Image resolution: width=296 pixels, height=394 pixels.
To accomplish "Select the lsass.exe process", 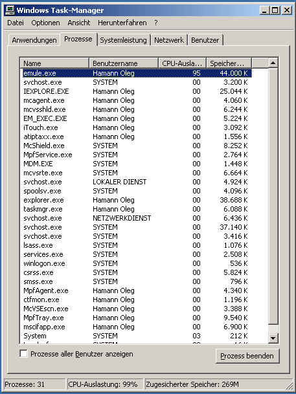I will pyautogui.click(x=136, y=245).
